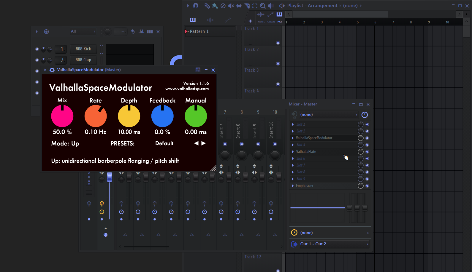This screenshot has height=272, width=472.
Task: Toggle the Insert 10 mute LED
Action: (275, 144)
